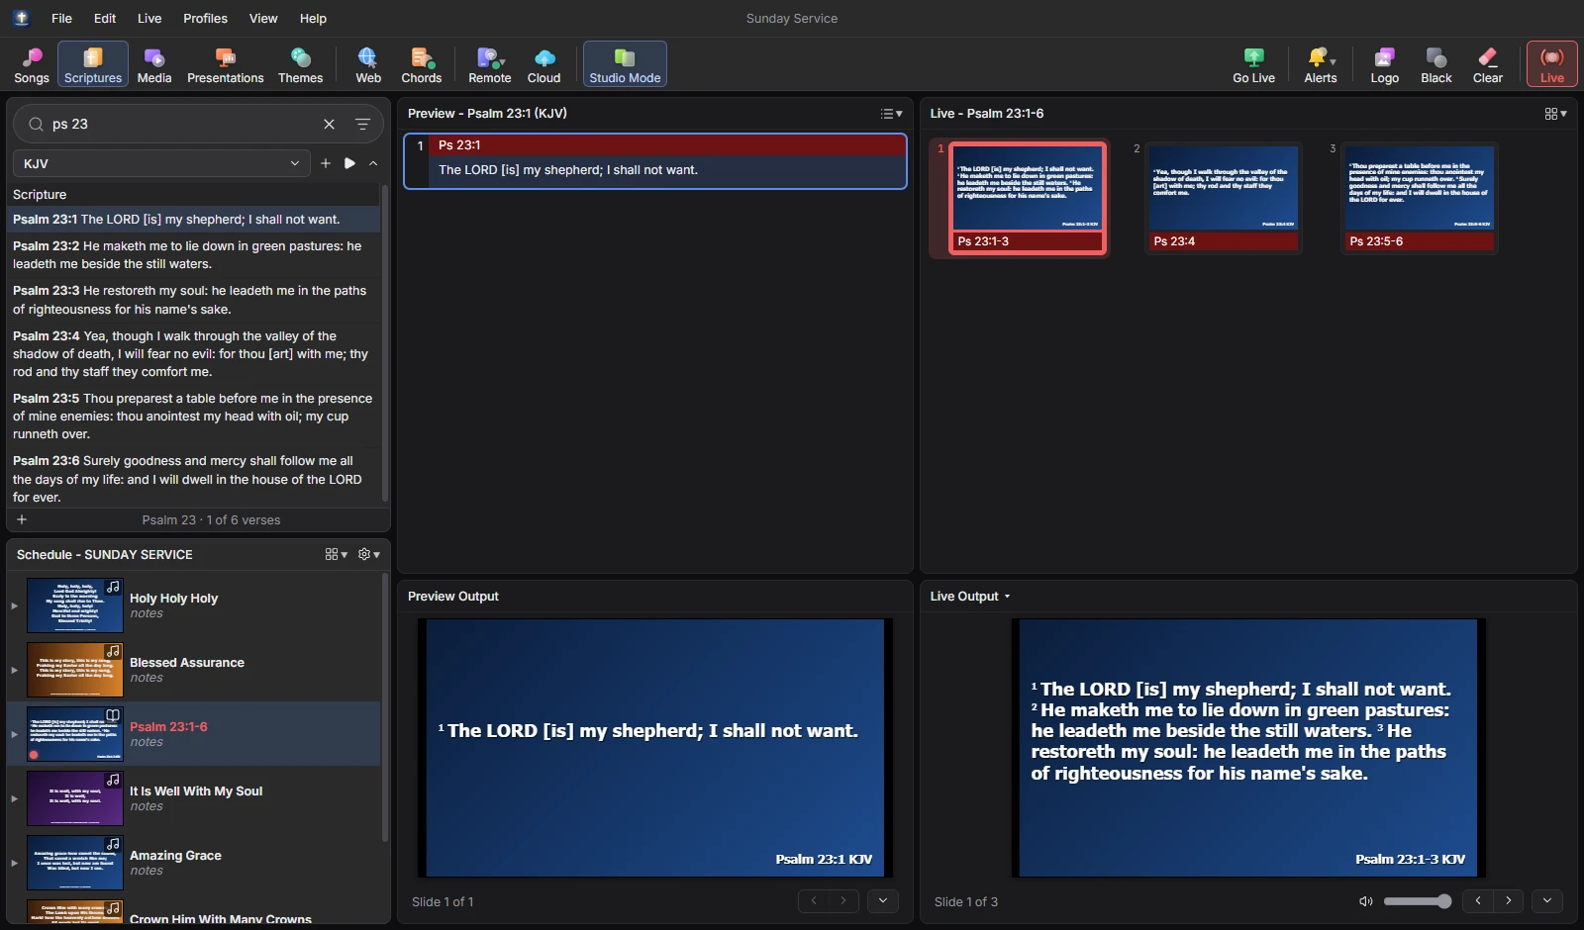This screenshot has height=930, width=1584.
Task: Open the Presentations library
Action: coord(226,64)
